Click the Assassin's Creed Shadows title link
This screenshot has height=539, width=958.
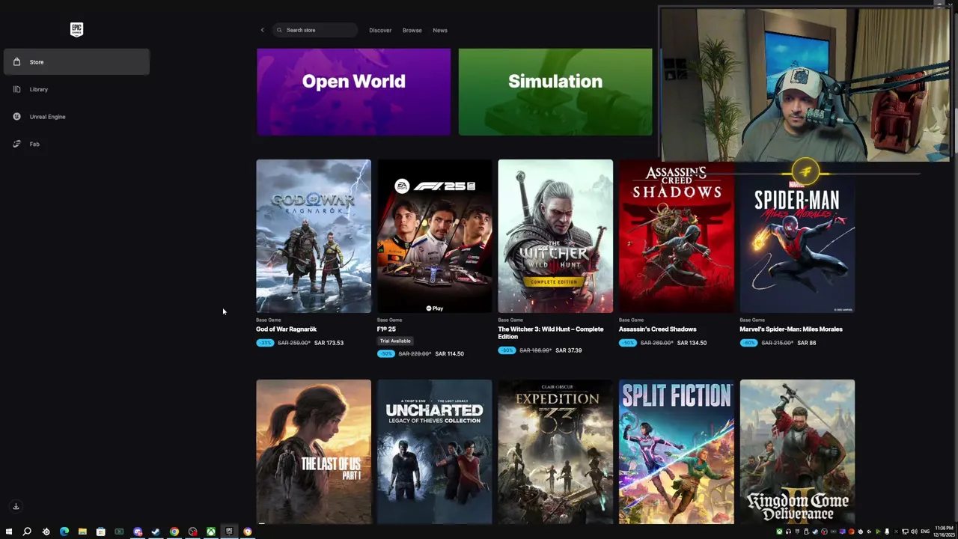point(657,329)
